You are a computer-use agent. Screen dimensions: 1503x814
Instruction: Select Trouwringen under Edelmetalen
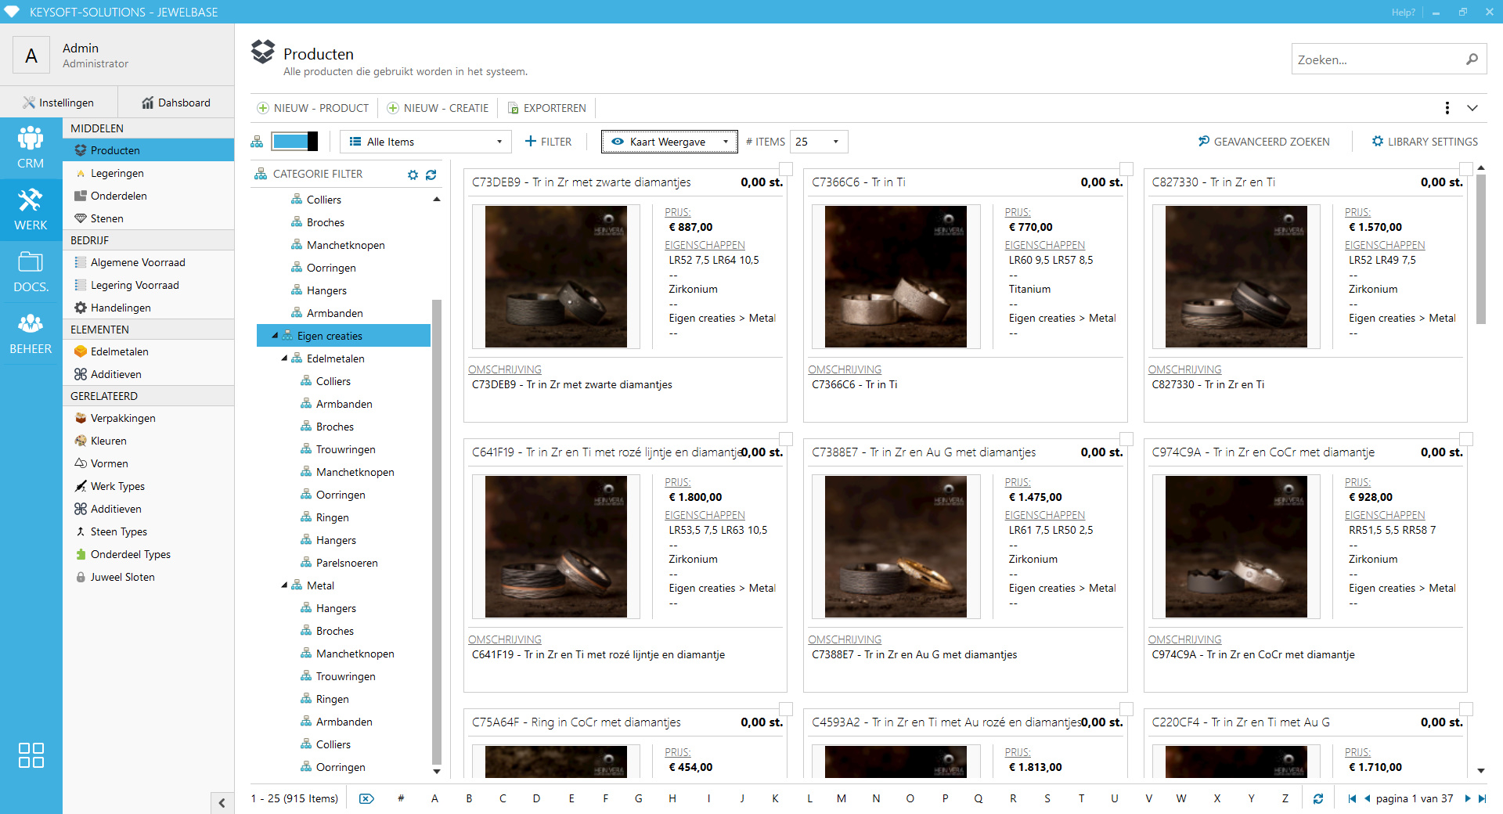[x=345, y=449]
